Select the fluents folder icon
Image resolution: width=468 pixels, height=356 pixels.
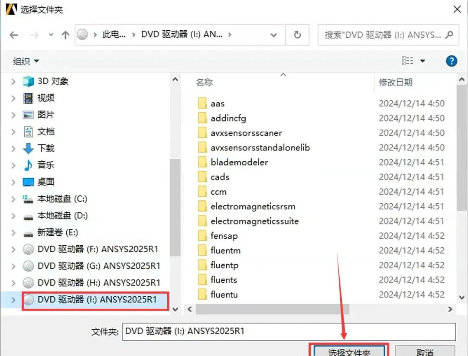(x=202, y=280)
